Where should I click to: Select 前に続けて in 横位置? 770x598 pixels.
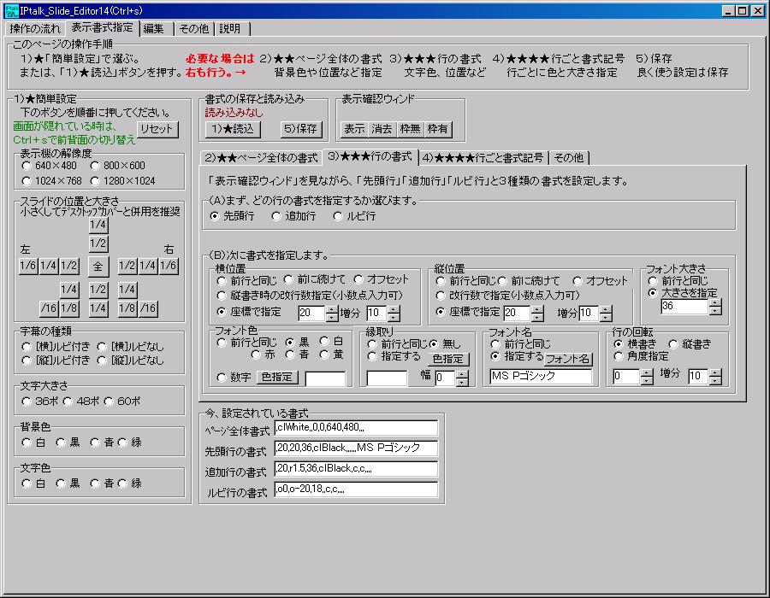(x=315, y=280)
